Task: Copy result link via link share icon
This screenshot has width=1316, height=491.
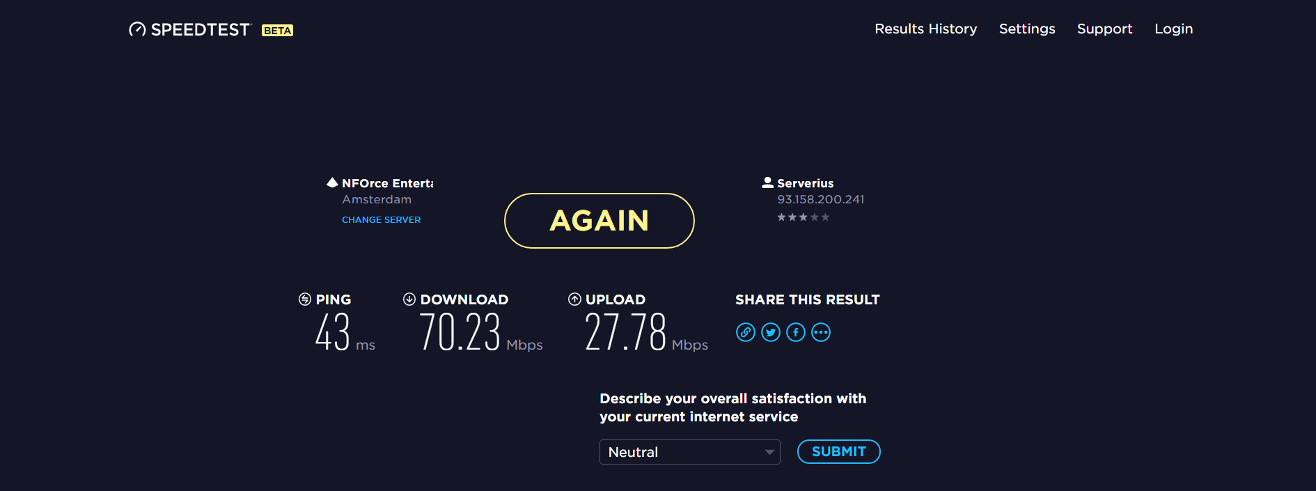Action: (x=745, y=332)
